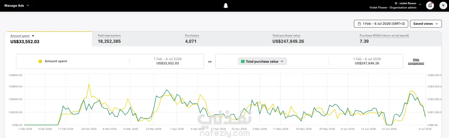Click the Hide comparison link
Viewport: 449px width, 138px height.
pyautogui.click(x=416, y=61)
